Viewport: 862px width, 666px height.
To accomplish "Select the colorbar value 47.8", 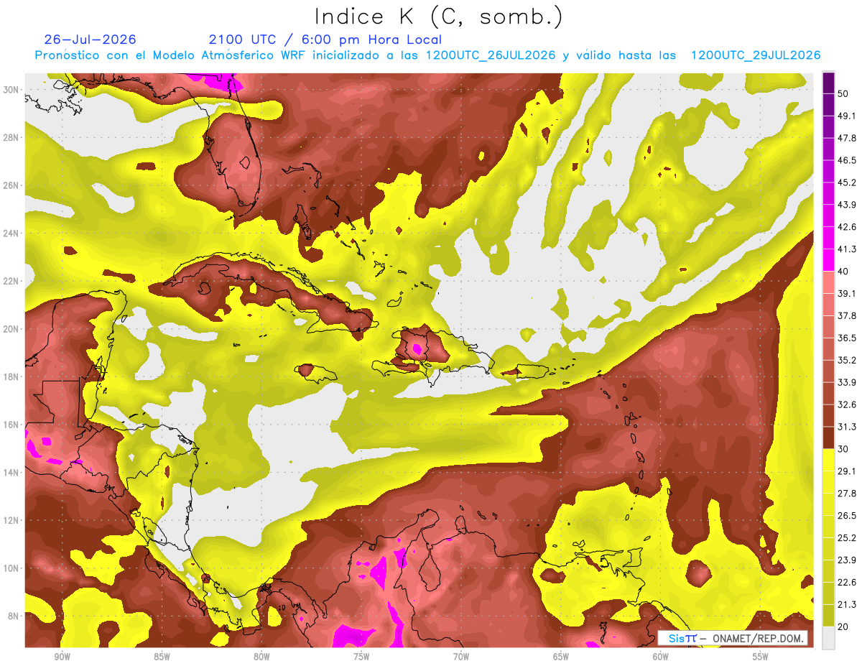I will click(848, 138).
